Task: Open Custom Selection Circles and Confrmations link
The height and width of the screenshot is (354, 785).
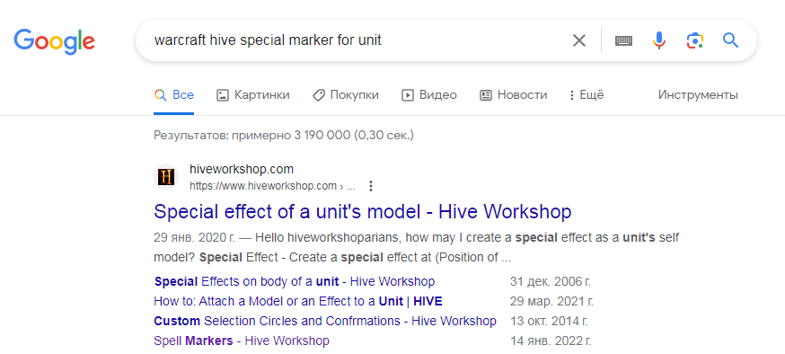Action: [325, 321]
